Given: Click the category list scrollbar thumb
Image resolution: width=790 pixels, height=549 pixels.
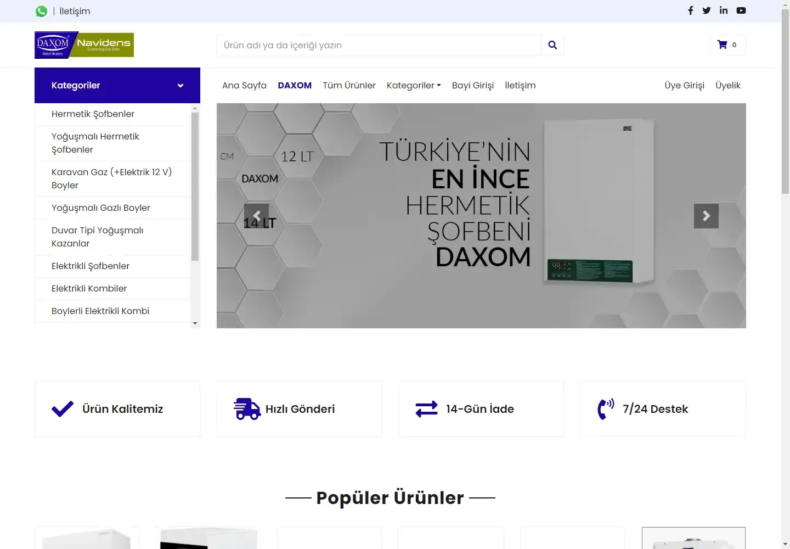Looking at the screenshot, I should point(195,187).
